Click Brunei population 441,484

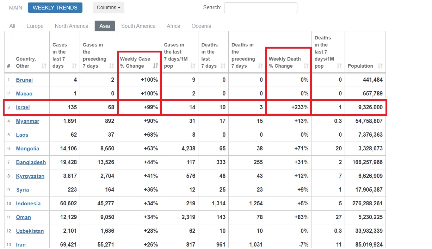coord(372,80)
